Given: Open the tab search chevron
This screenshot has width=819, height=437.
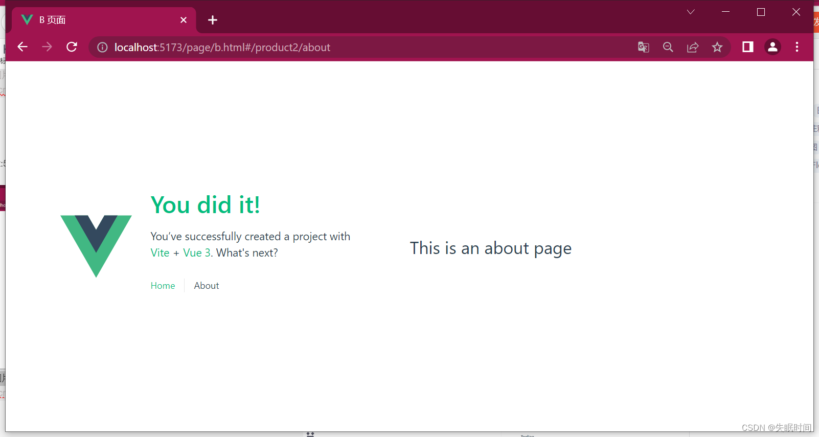Looking at the screenshot, I should point(691,12).
